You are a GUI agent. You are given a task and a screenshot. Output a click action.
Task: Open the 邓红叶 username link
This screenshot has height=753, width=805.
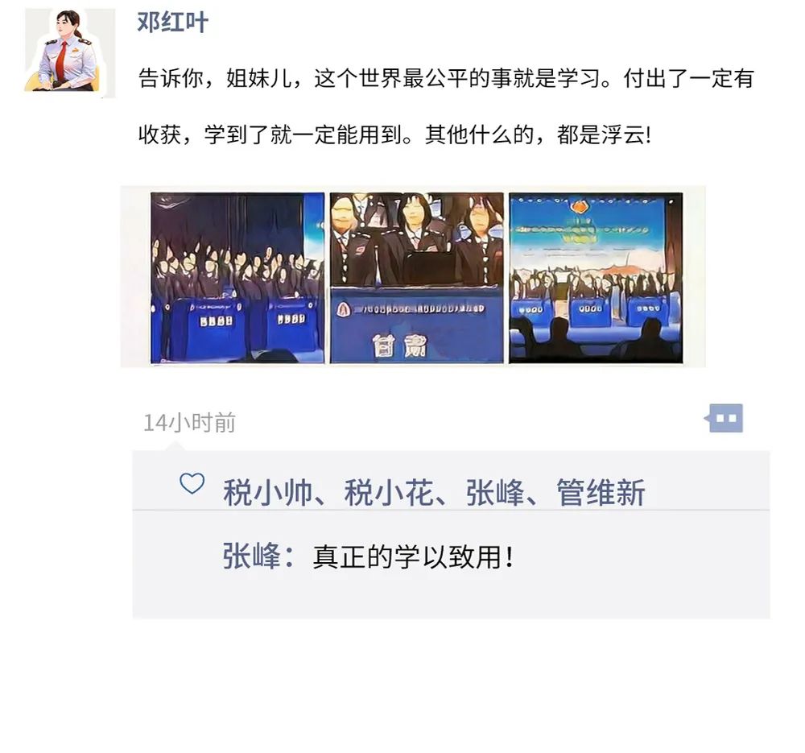pyautogui.click(x=172, y=23)
